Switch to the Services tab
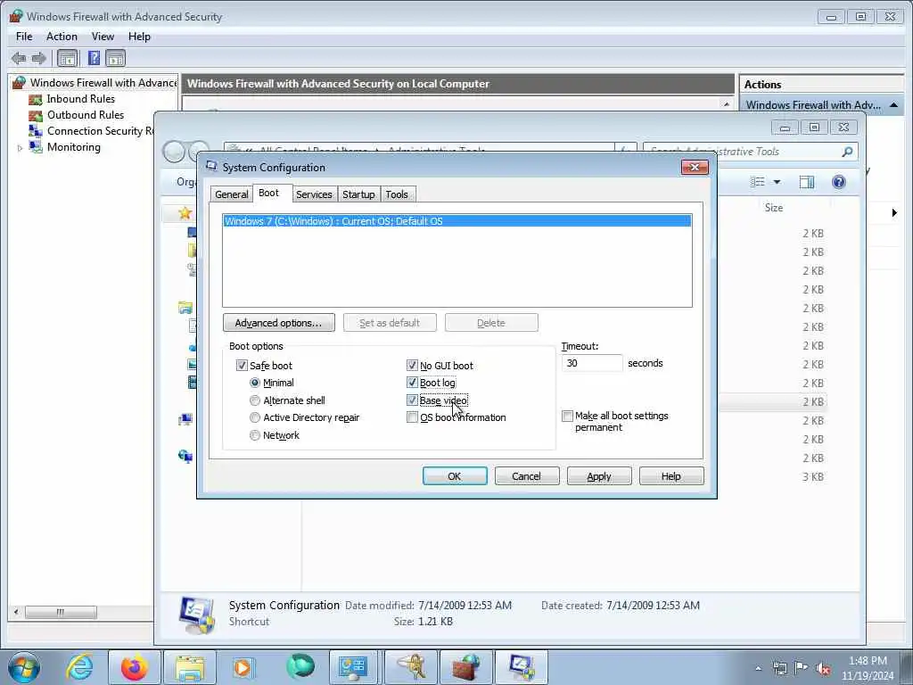 point(314,194)
